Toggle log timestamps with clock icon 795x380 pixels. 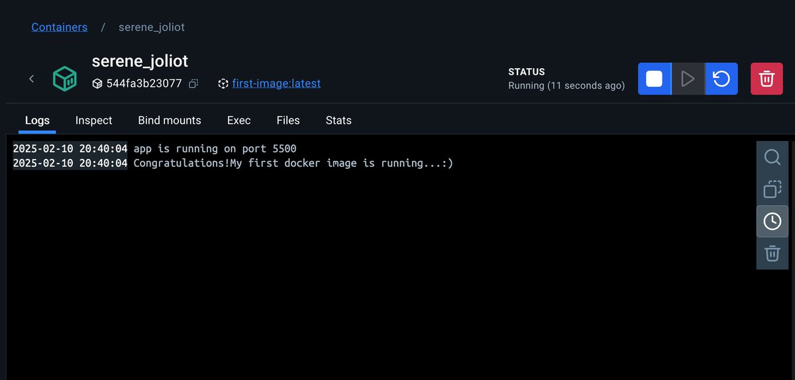coord(772,221)
